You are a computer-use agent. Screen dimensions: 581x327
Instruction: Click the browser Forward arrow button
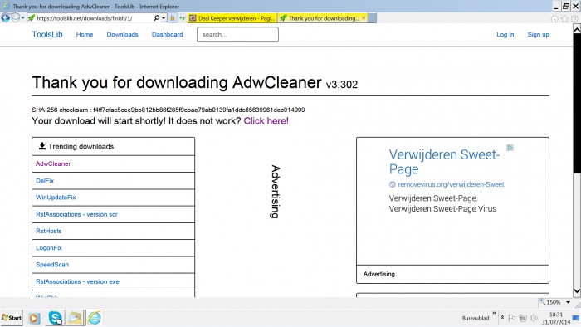(15, 17)
